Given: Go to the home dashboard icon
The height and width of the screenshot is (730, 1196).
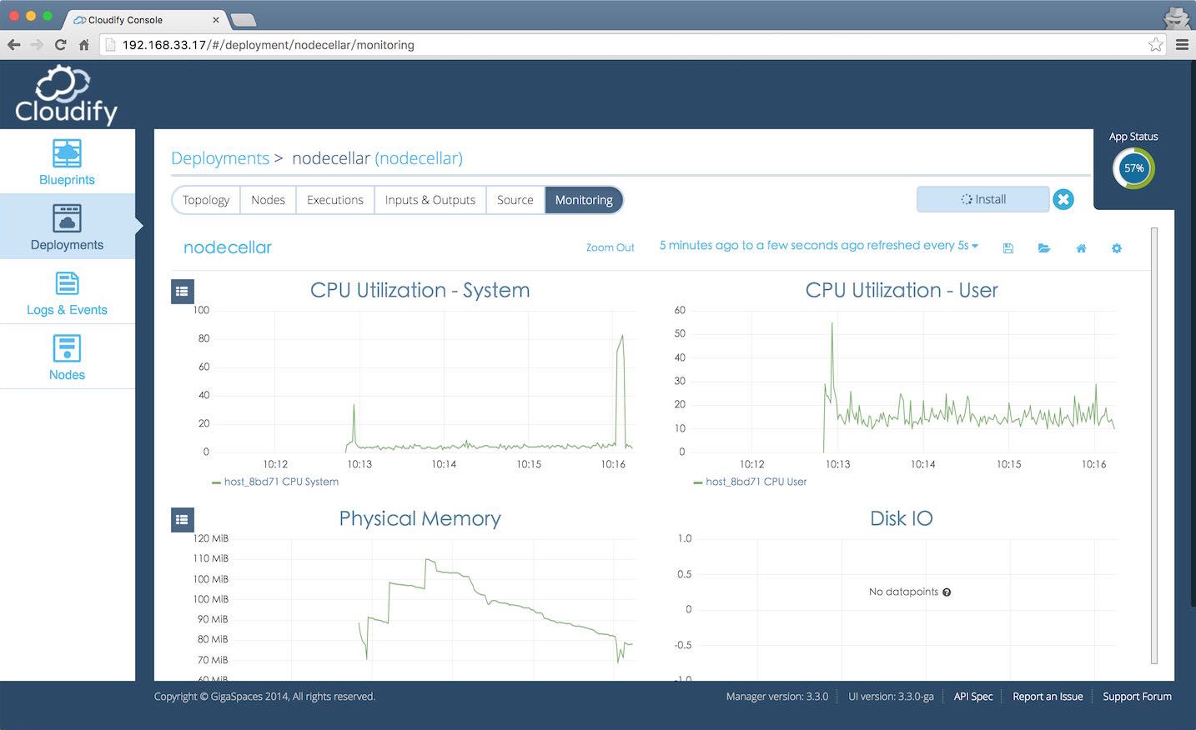Looking at the screenshot, I should (x=1080, y=248).
